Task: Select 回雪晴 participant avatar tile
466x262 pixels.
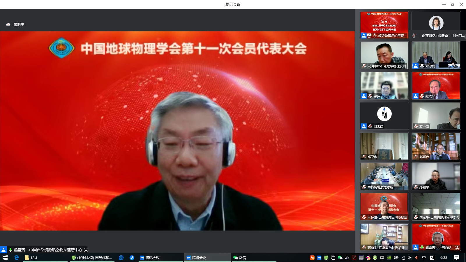Action: coord(384,116)
